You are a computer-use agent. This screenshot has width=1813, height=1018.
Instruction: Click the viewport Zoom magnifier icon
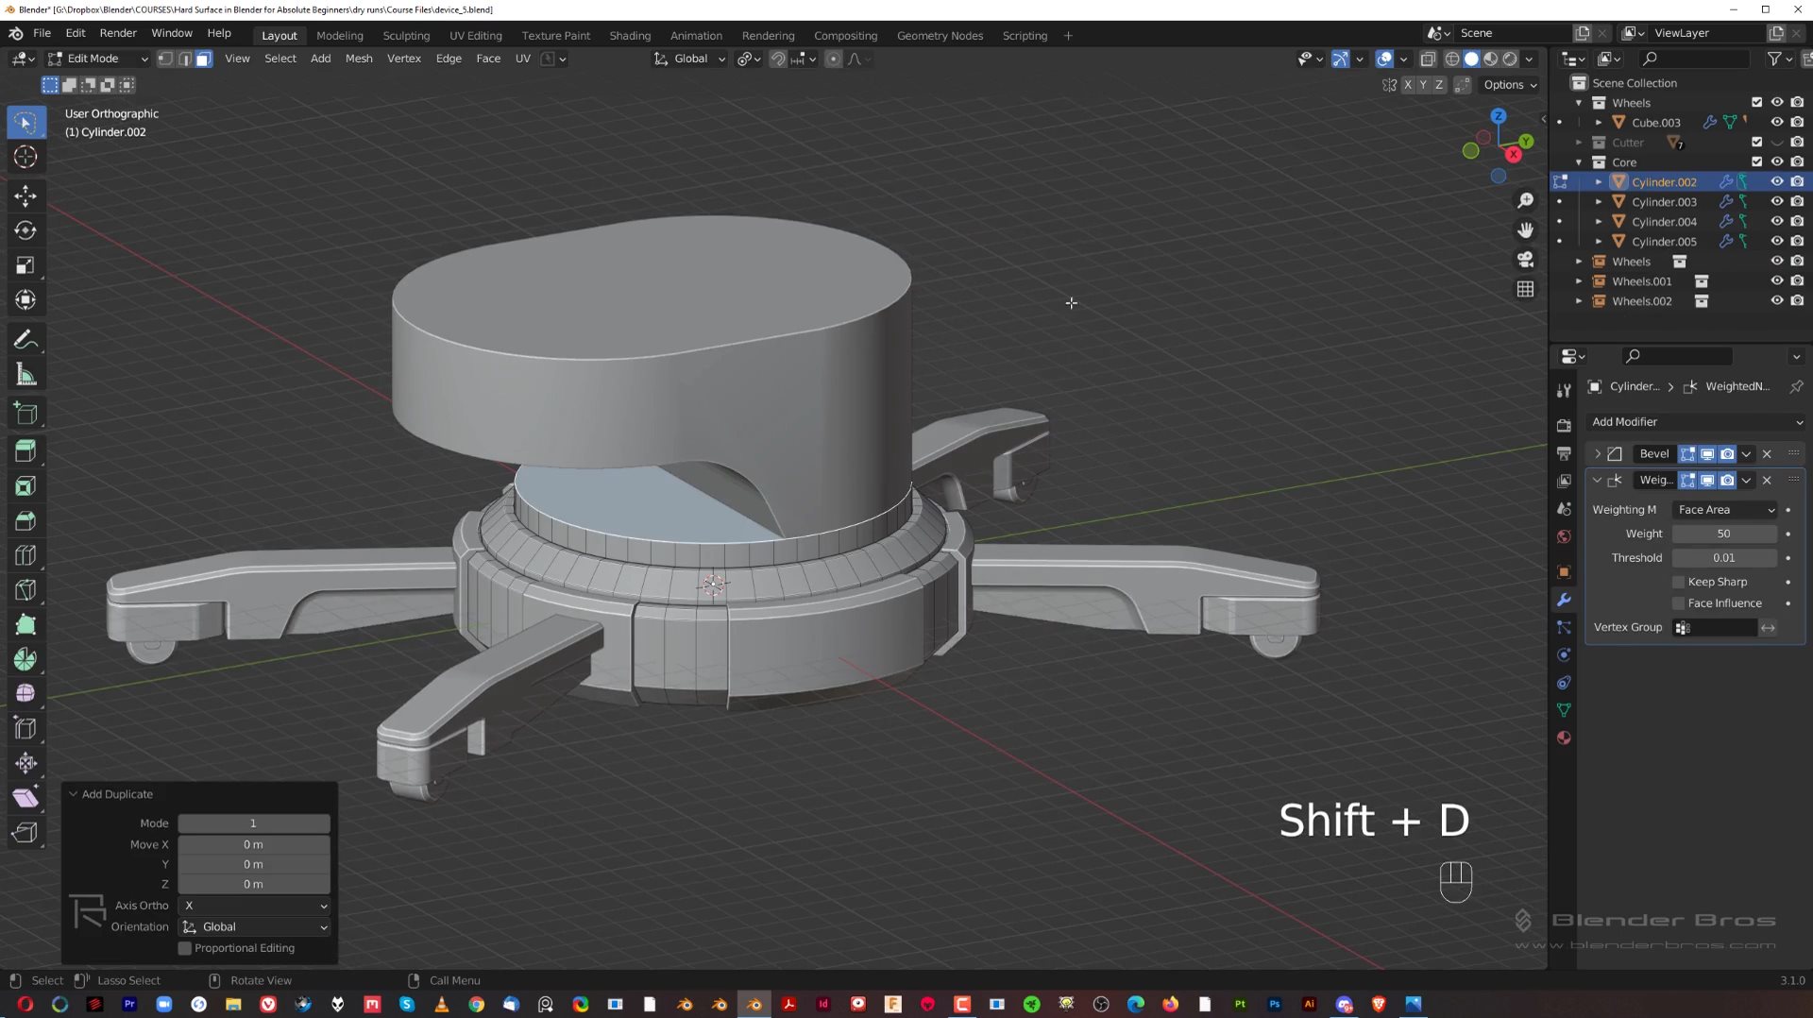click(x=1526, y=200)
